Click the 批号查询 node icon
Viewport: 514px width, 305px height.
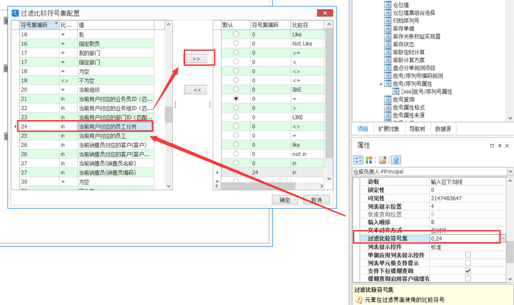coord(387,100)
